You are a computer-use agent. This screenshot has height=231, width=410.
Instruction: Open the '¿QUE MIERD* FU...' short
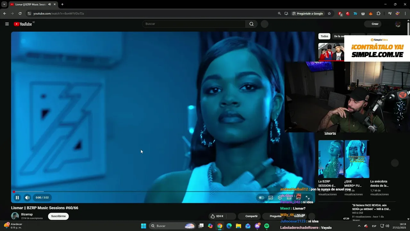pos(357,159)
